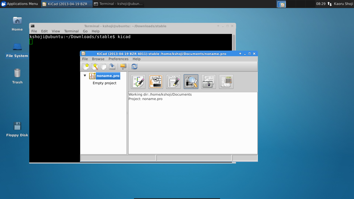This screenshot has height=199, width=354.
Task: Launch the GerbView Gerber viewer
Action: tap(191, 82)
